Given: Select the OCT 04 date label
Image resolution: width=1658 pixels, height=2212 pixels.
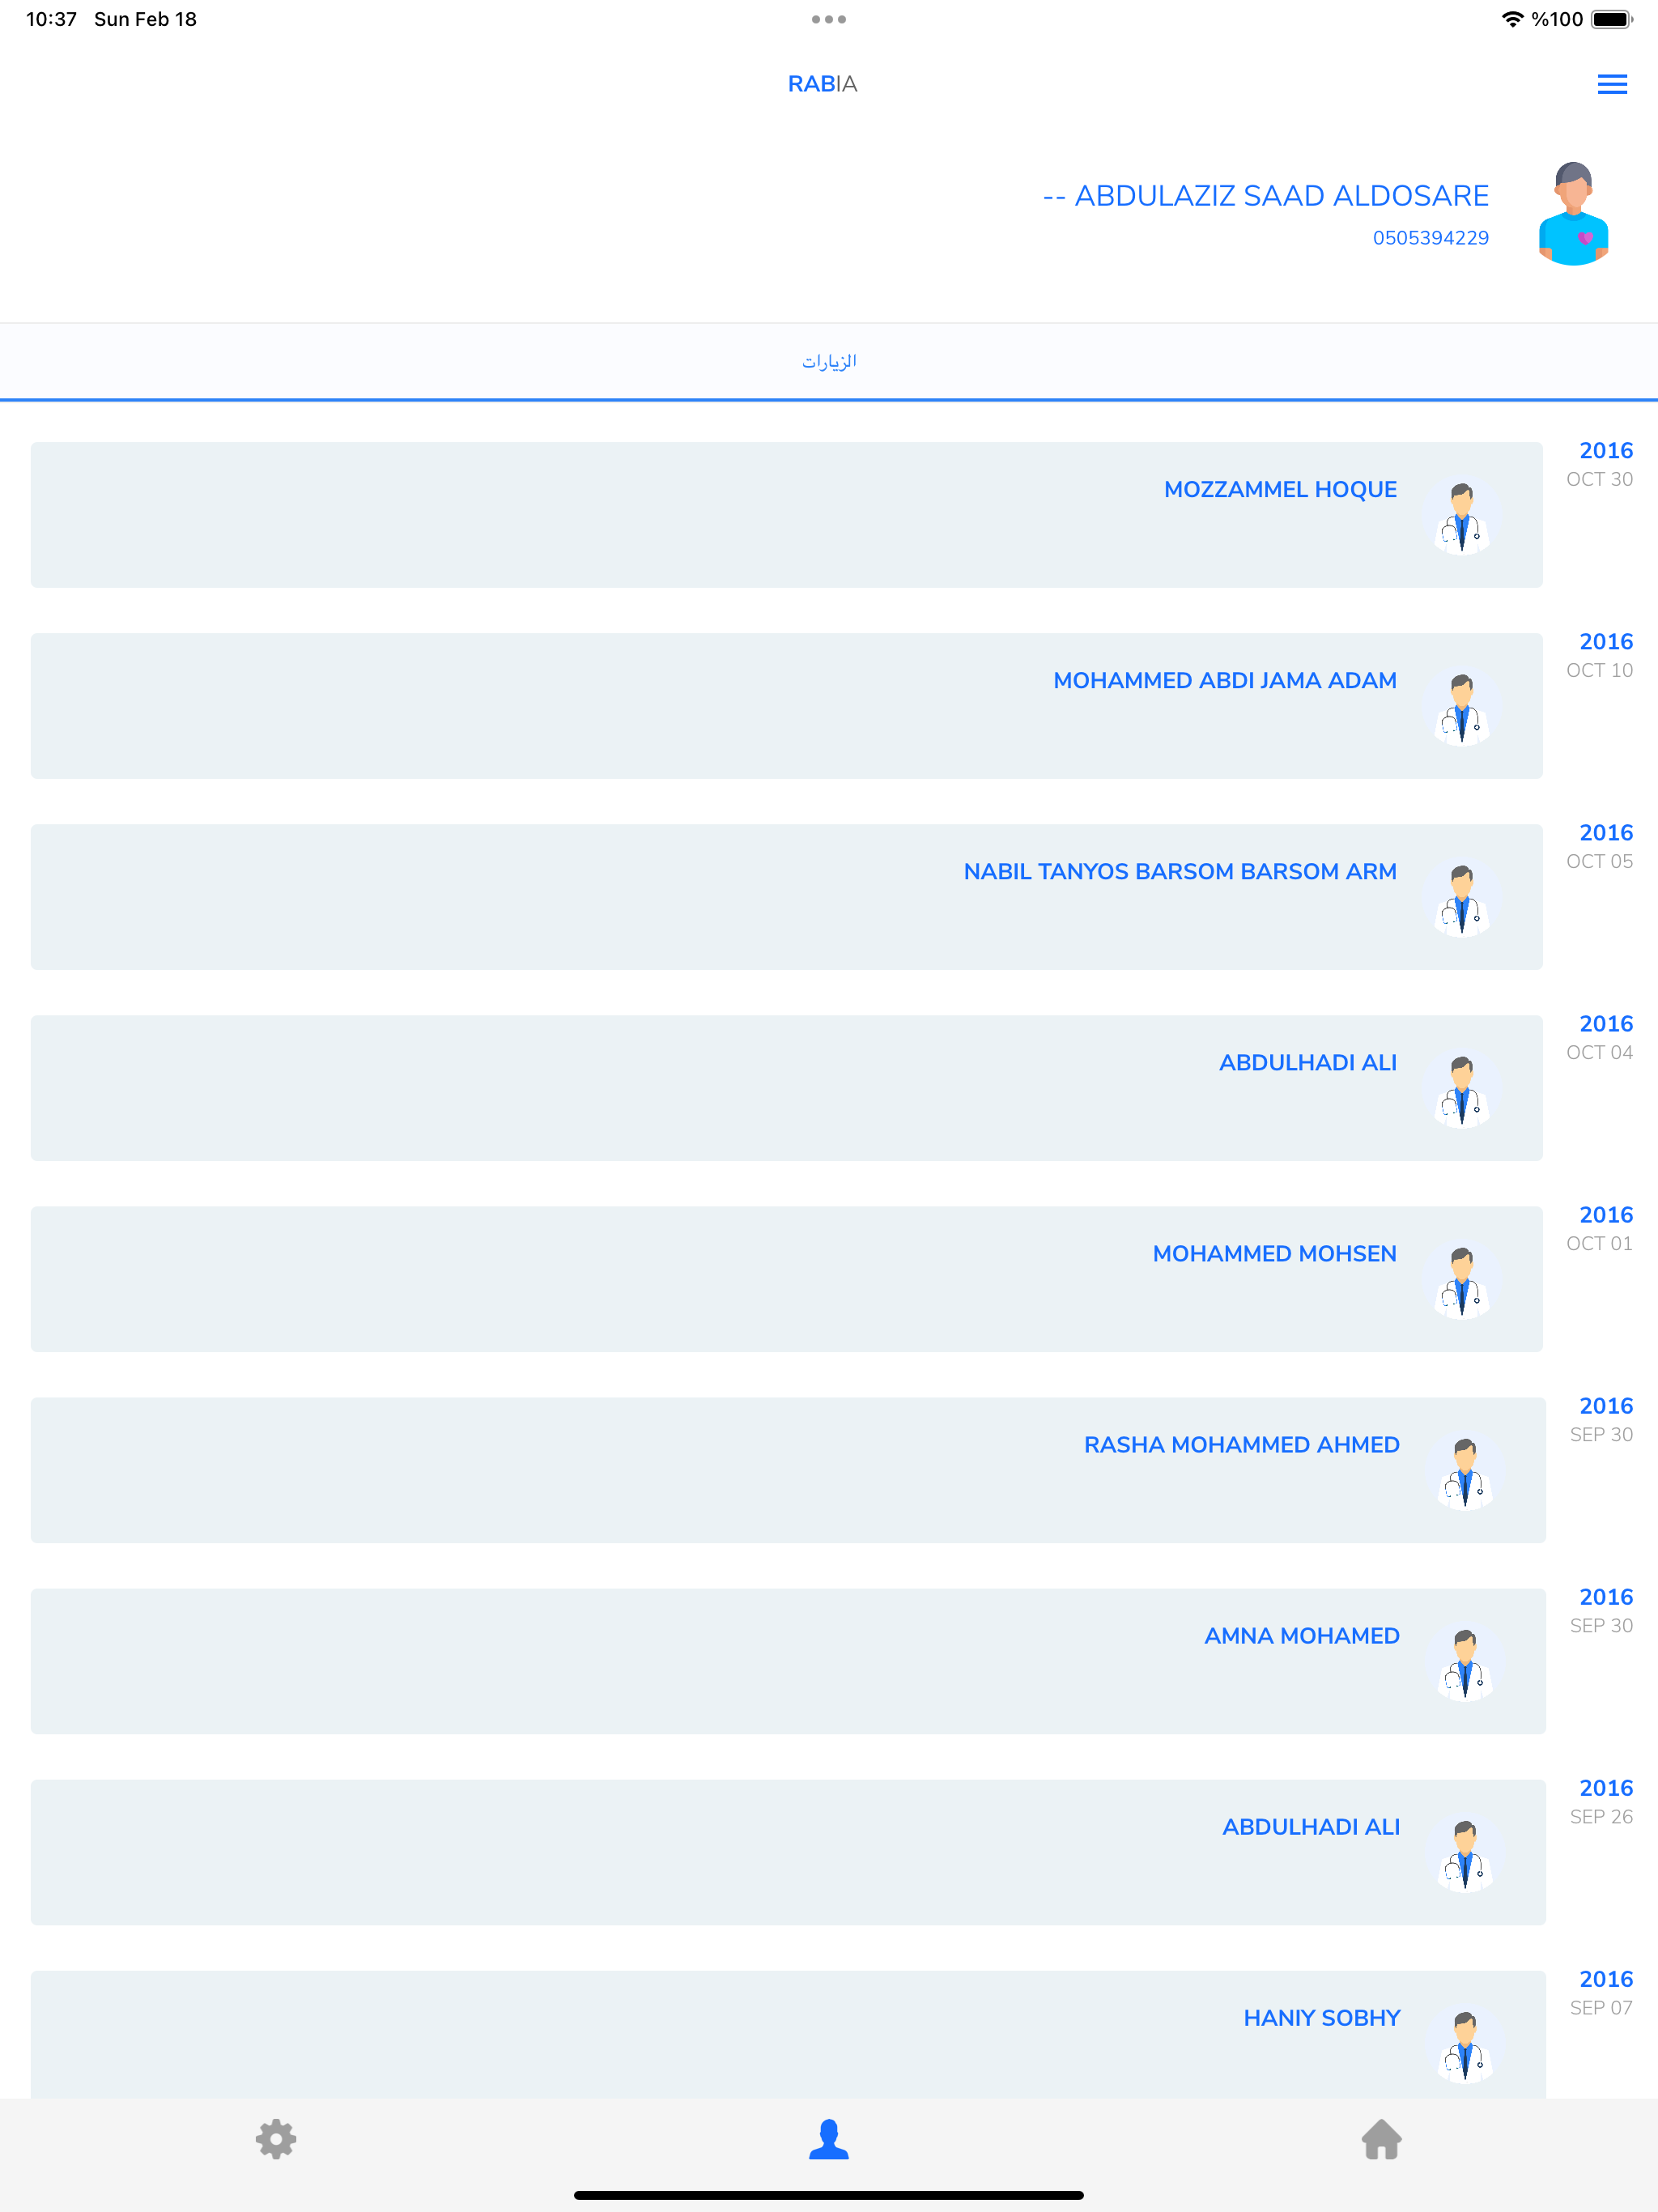Looking at the screenshot, I should point(1599,1052).
